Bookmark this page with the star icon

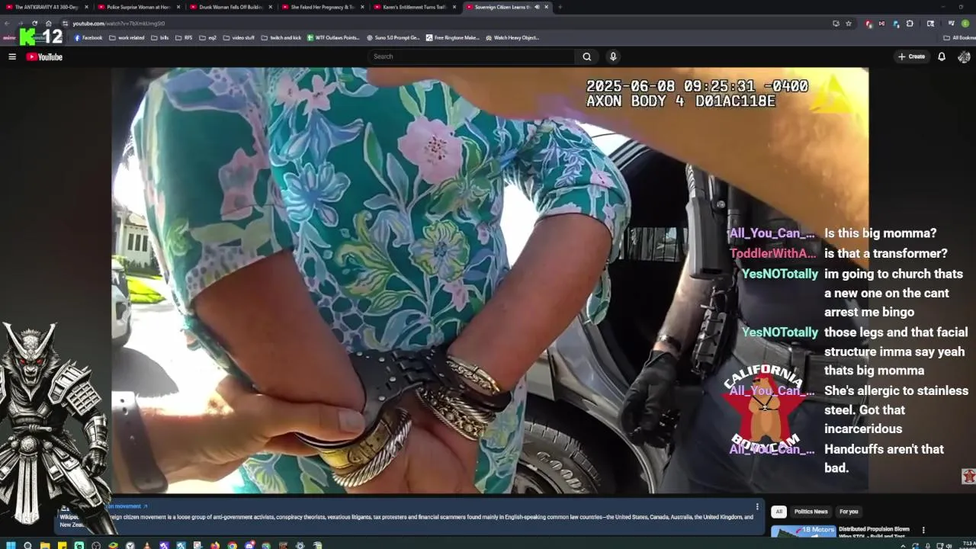[849, 24]
